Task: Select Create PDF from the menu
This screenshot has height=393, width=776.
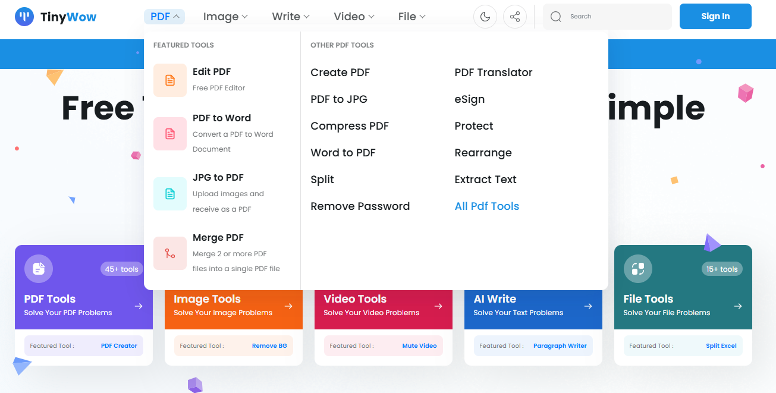Action: tap(340, 73)
